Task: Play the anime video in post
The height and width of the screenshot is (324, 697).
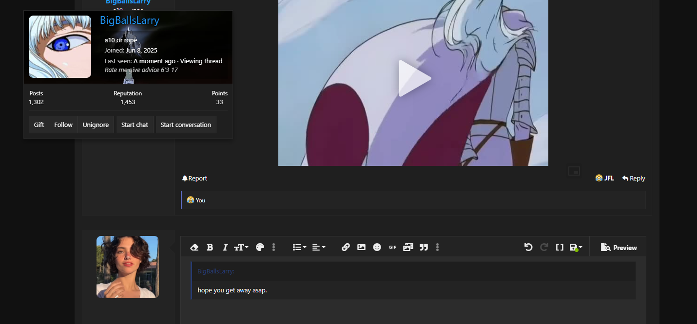Action: pyautogui.click(x=414, y=78)
